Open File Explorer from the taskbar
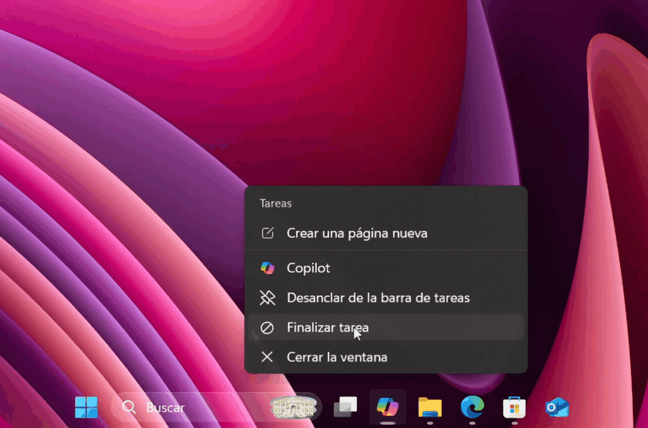648x428 pixels. (430, 408)
